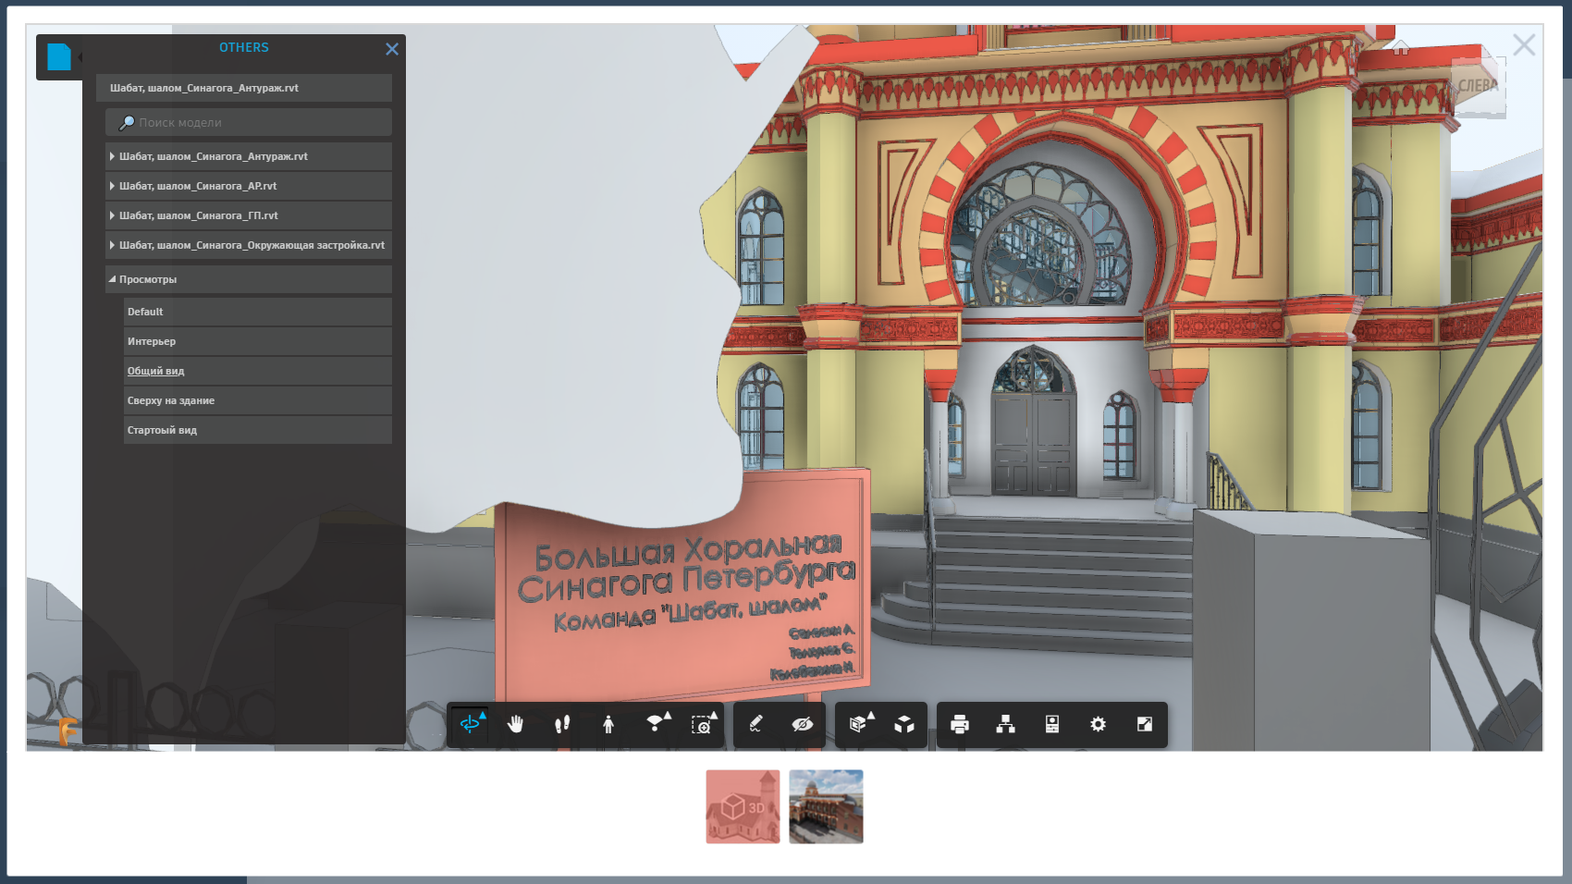Expand Шабат, шалом_Синагога_ГП.rvt node

113,215
